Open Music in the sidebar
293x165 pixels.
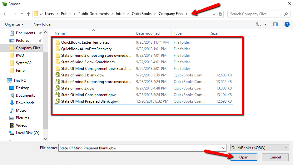pos(21,110)
